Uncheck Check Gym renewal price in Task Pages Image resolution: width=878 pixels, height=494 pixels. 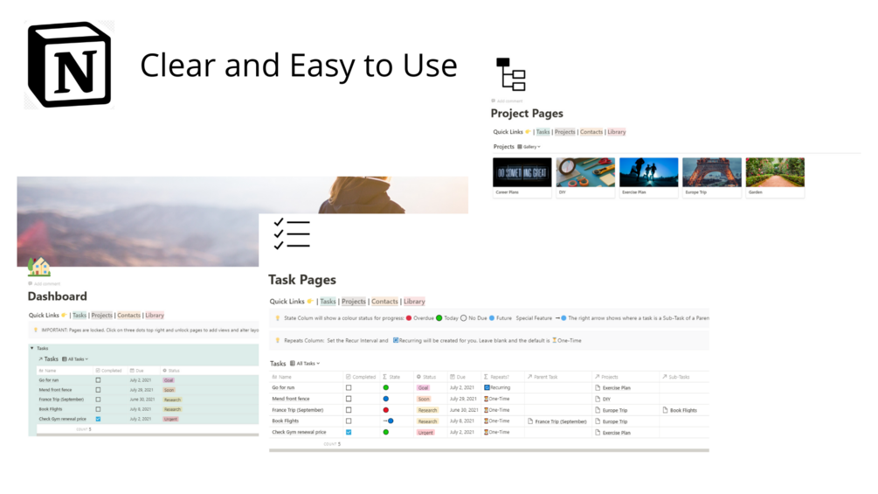(x=349, y=433)
